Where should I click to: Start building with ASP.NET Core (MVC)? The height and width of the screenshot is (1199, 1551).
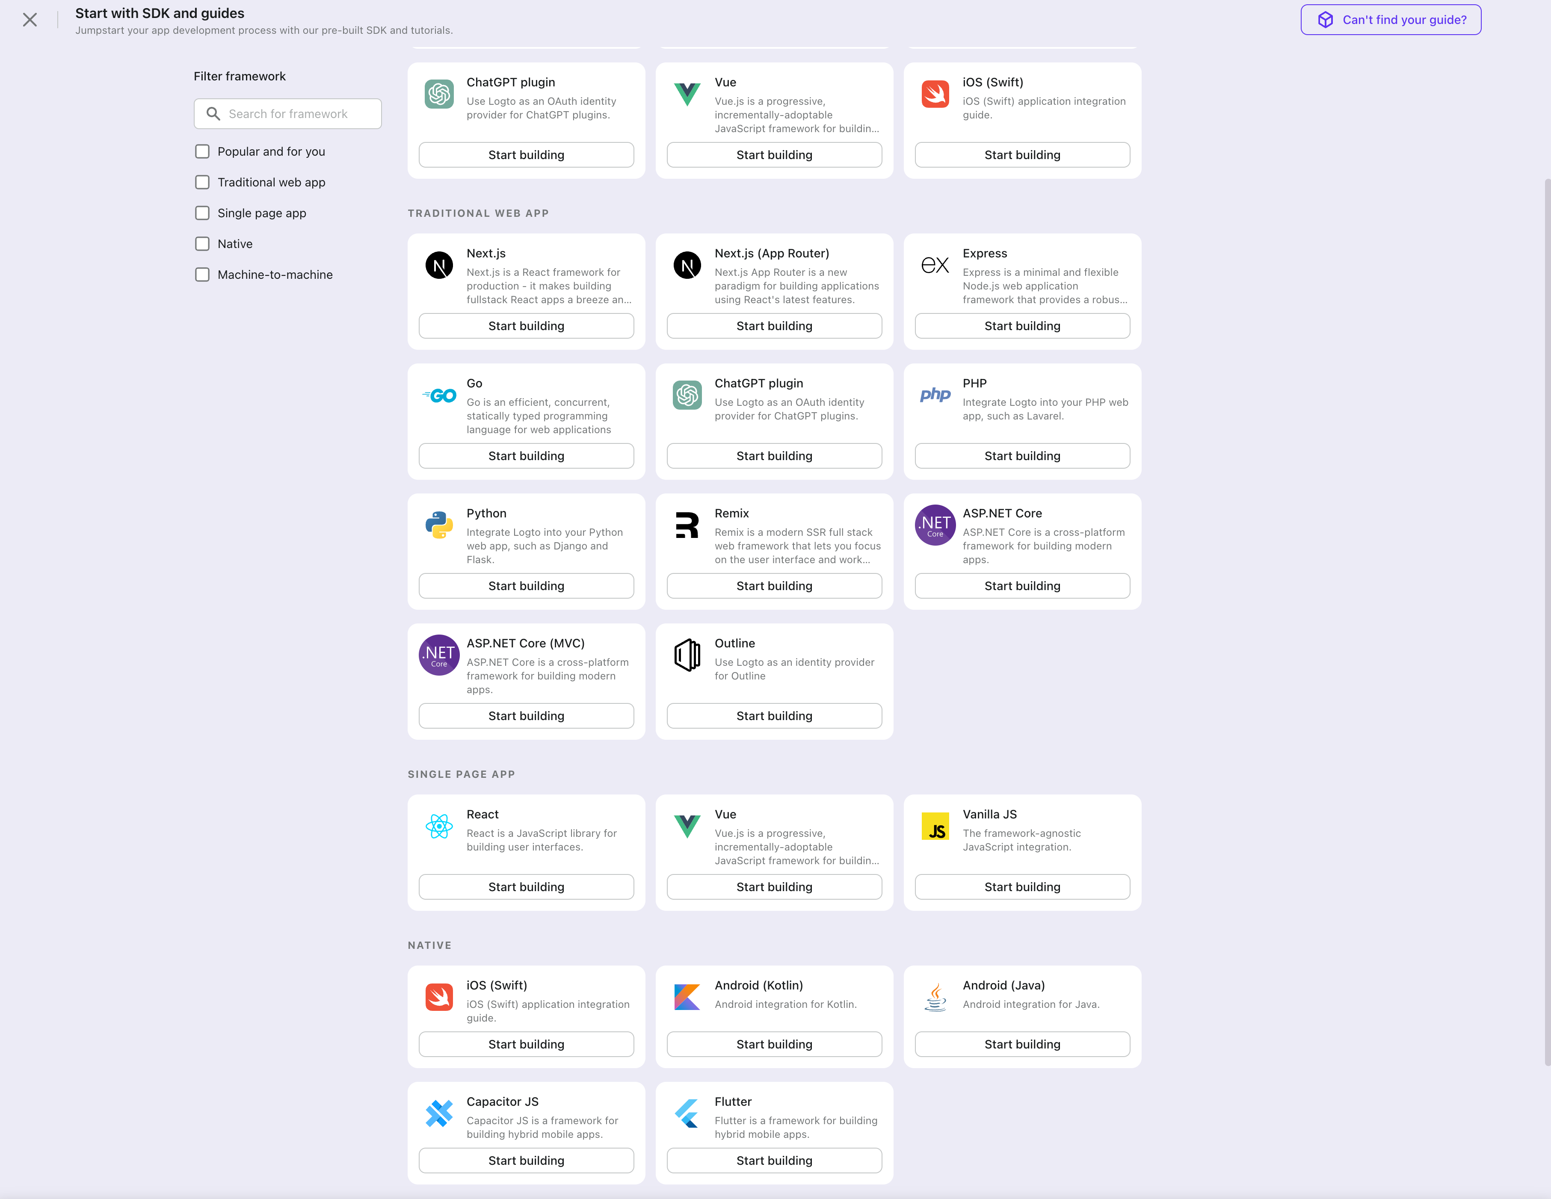[526, 715]
